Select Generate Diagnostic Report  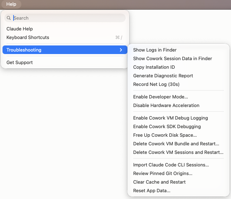(179, 76)
